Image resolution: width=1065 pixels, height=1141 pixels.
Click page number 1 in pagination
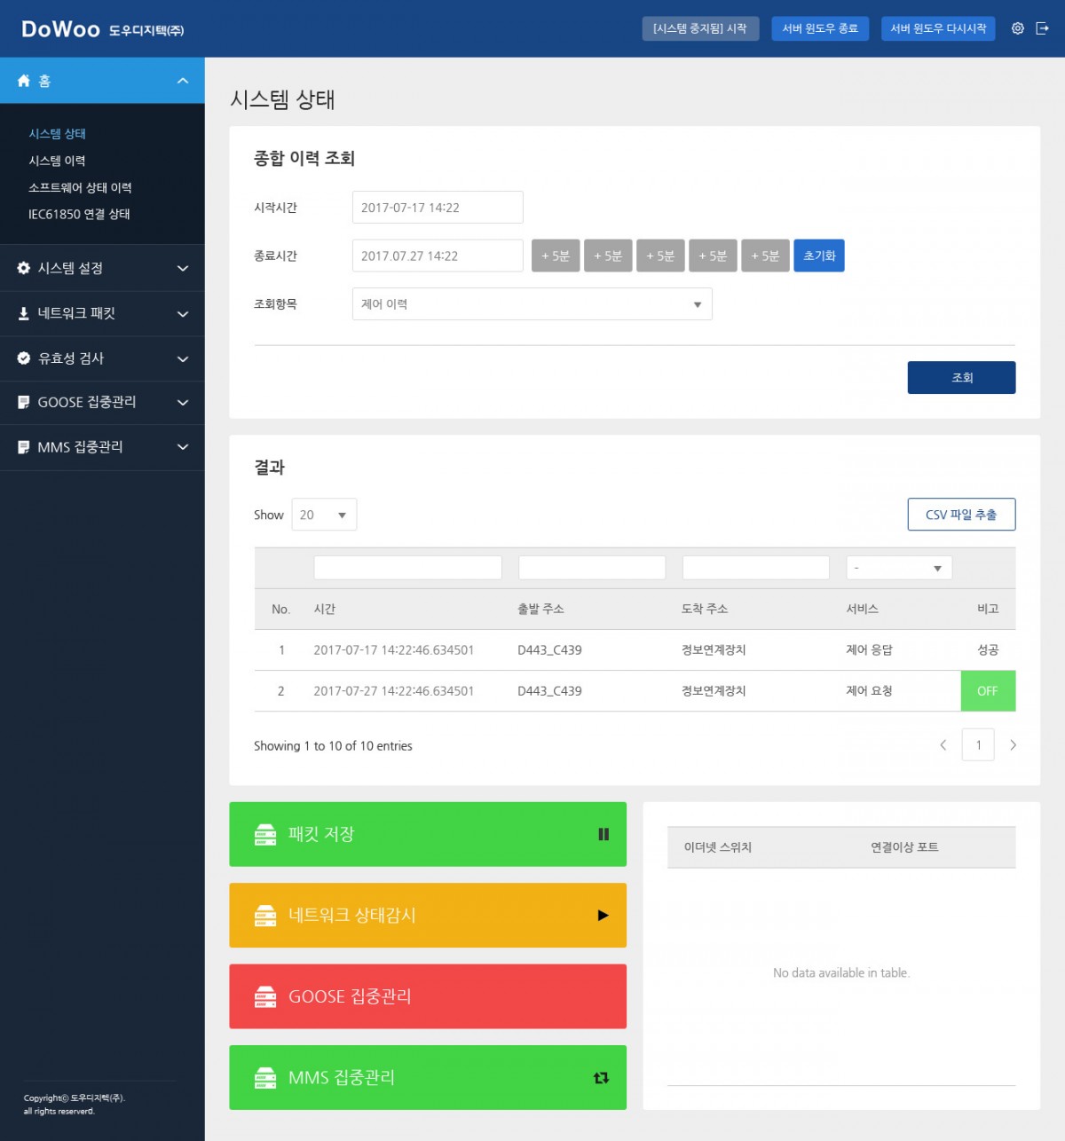[978, 745]
